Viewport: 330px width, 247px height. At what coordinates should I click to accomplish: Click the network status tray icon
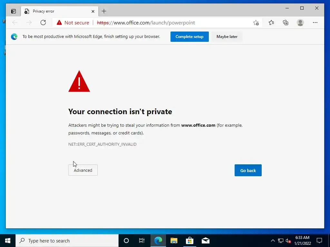pyautogui.click(x=281, y=241)
